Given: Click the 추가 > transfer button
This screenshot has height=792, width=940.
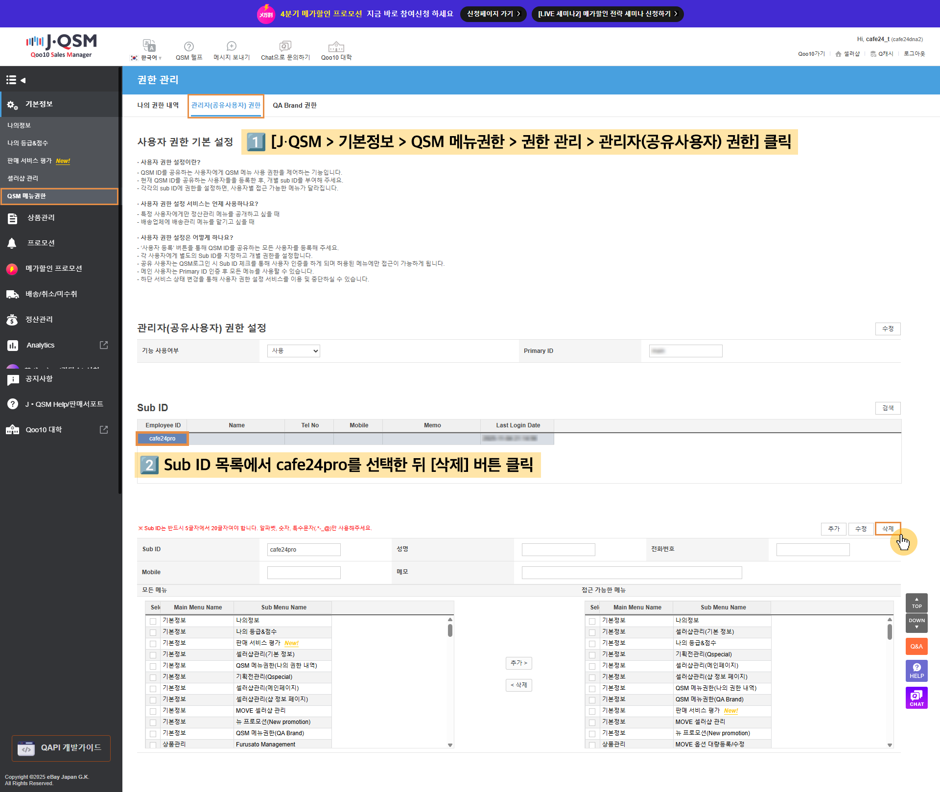Looking at the screenshot, I should click(518, 663).
